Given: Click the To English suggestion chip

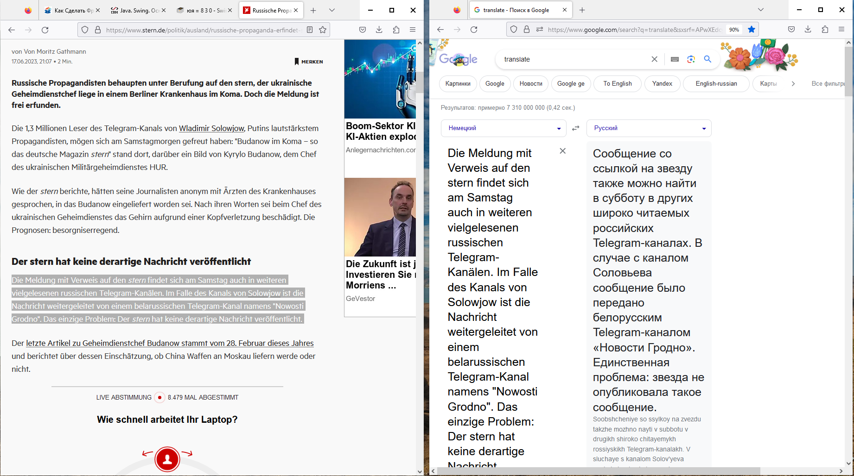Looking at the screenshot, I should click(617, 84).
